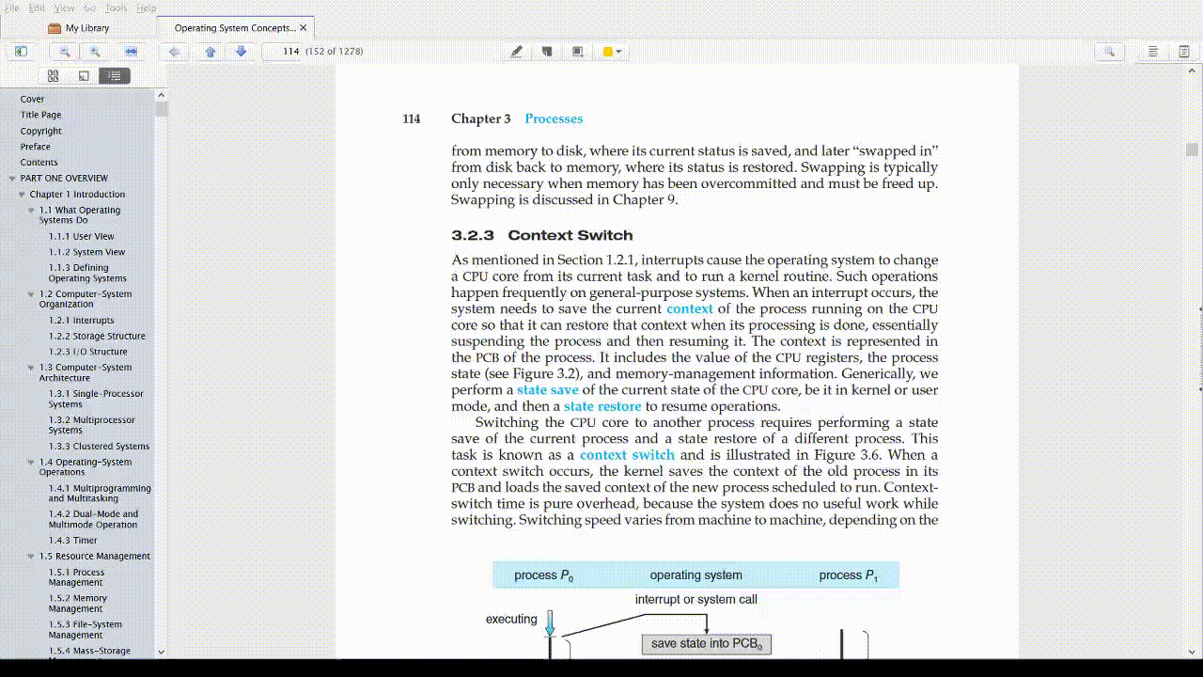Collapse the PART ONE OVERVIEW section
1203x677 pixels.
pyautogui.click(x=12, y=179)
